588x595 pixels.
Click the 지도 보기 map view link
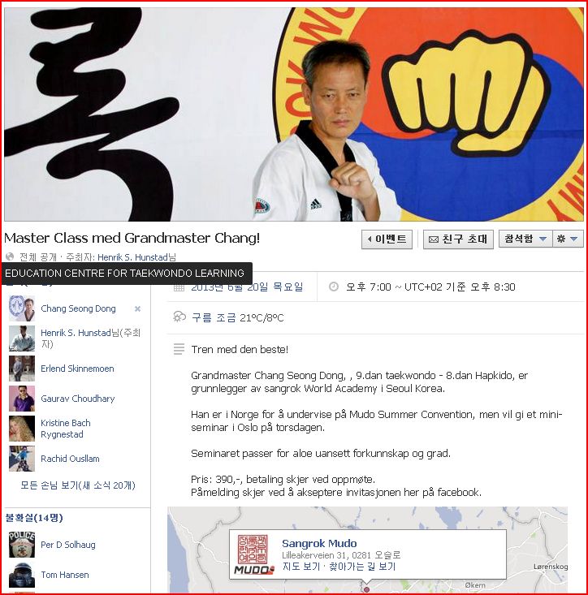click(300, 567)
